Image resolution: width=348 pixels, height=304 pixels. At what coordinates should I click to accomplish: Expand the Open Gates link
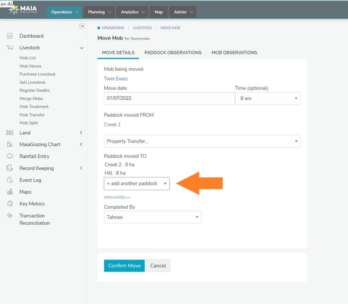point(117,198)
